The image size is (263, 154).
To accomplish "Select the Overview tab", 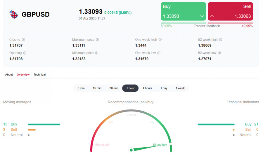I will pos(23,75).
